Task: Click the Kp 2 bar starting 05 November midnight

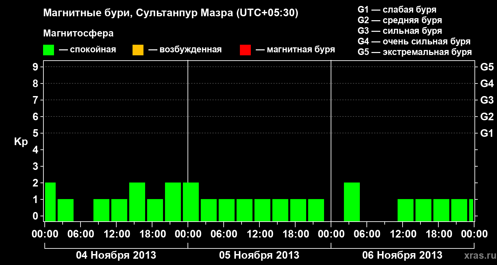Action: coord(191,202)
